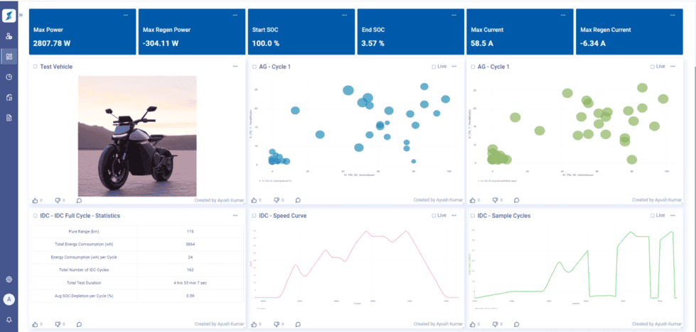Expand the sidebar with the double-chevron icon
Screen dimensions: 696x332
(21, 15)
